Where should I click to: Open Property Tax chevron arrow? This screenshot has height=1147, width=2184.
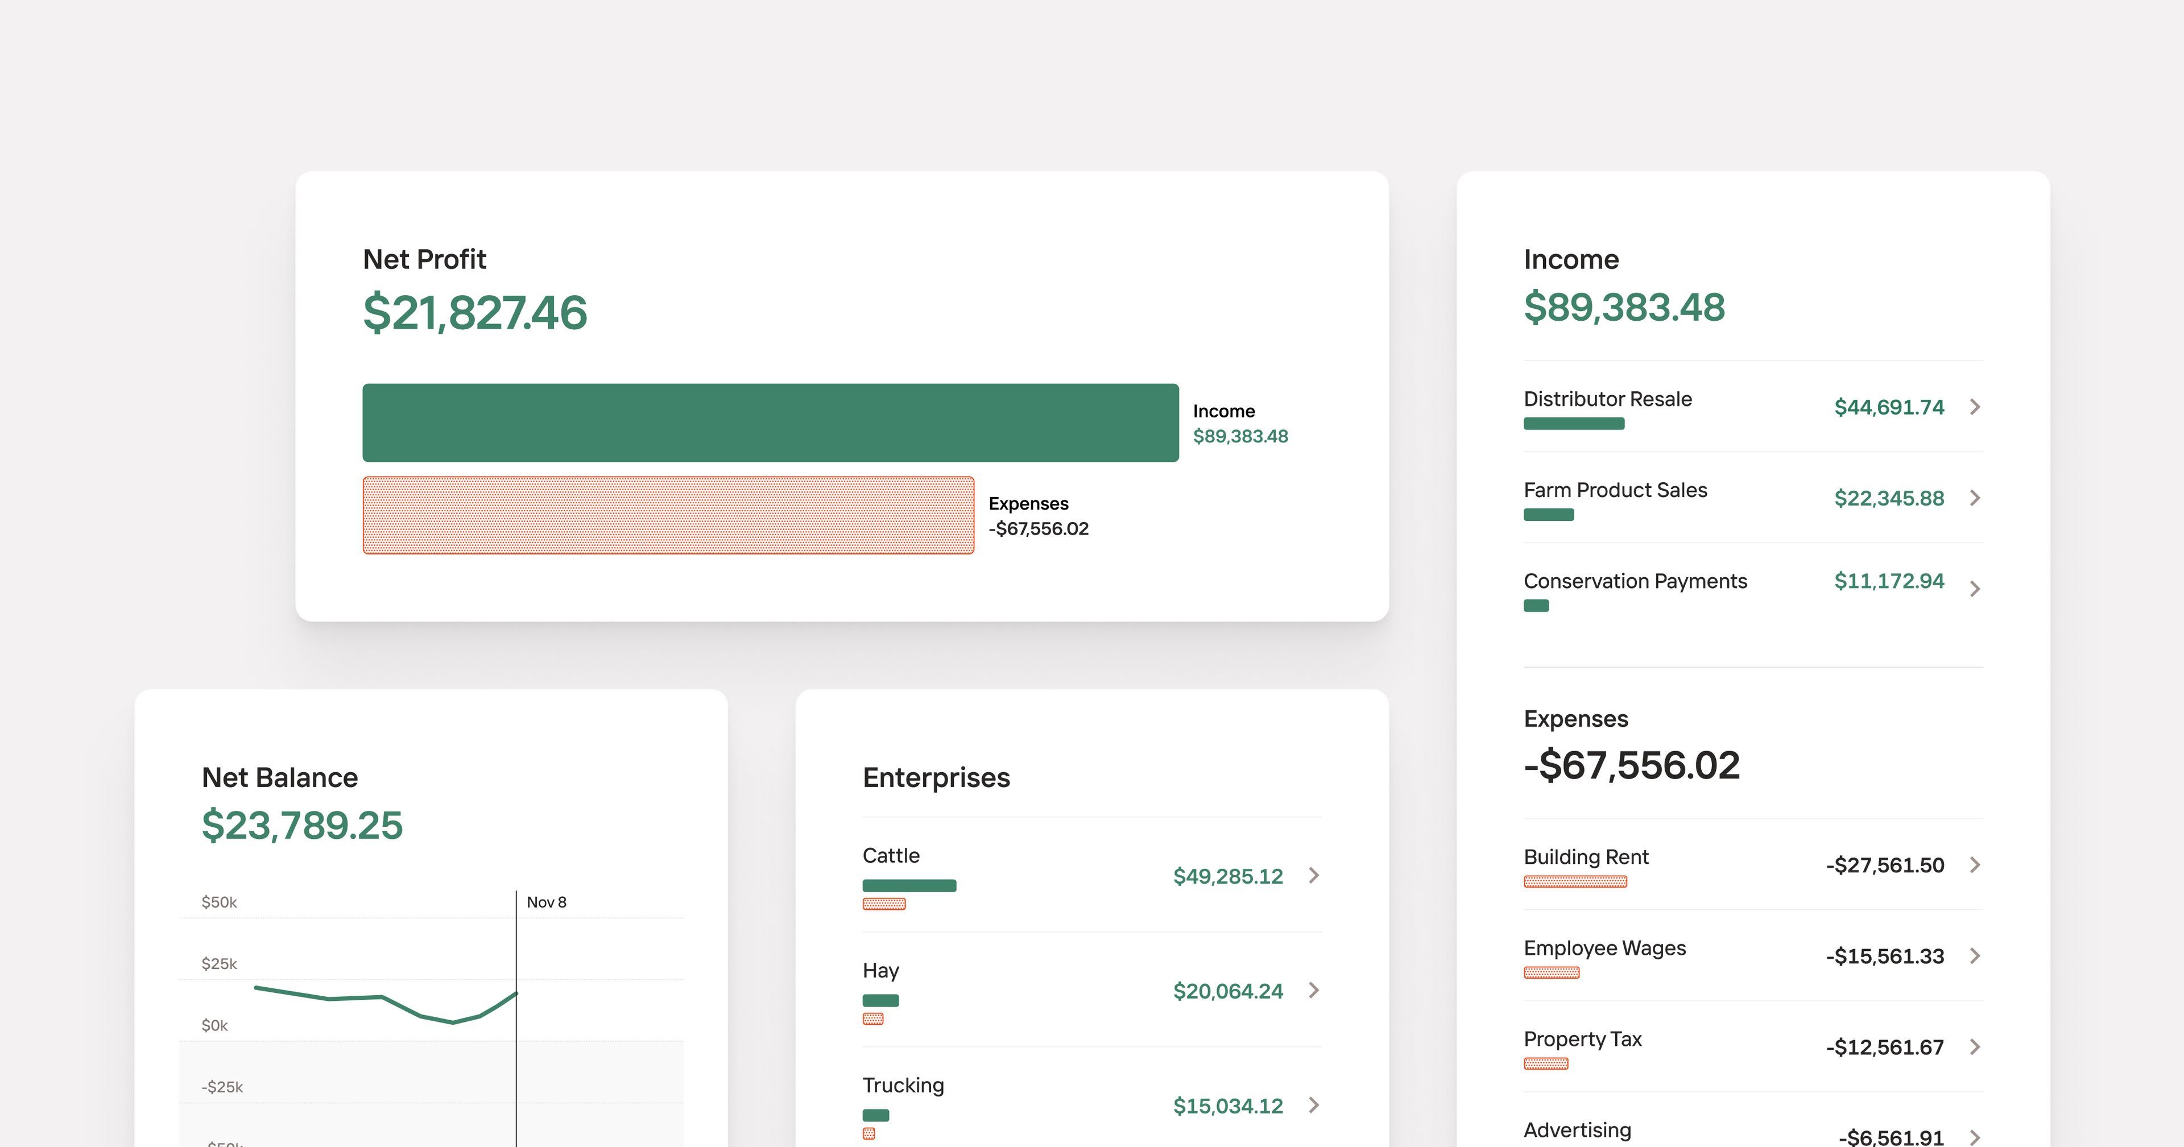click(1975, 1047)
